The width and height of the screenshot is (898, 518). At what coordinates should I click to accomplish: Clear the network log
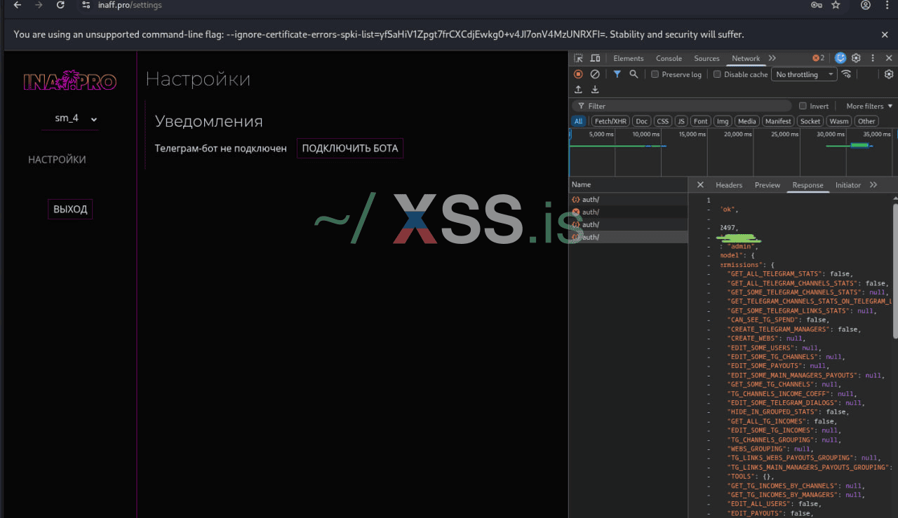595,74
